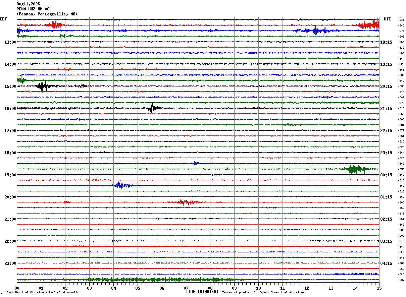
Task: Click minute 07 on the time axis
Action: pyautogui.click(x=186, y=288)
